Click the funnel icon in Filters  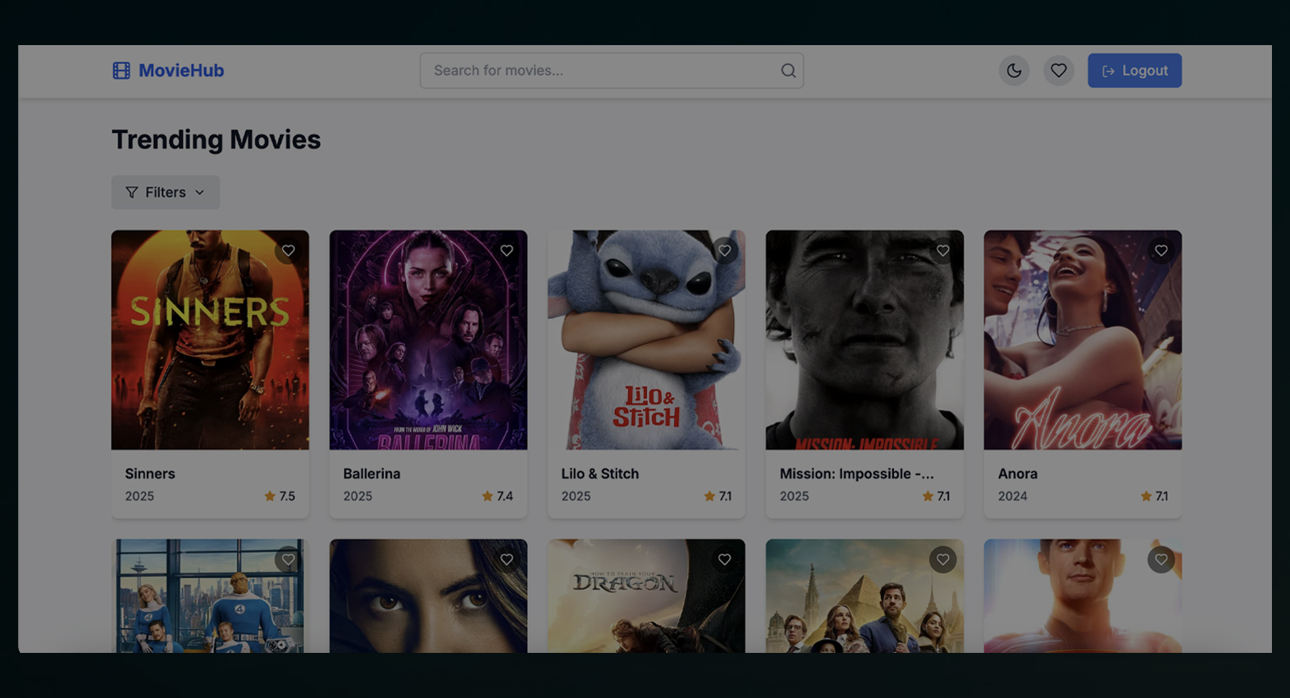tap(131, 192)
